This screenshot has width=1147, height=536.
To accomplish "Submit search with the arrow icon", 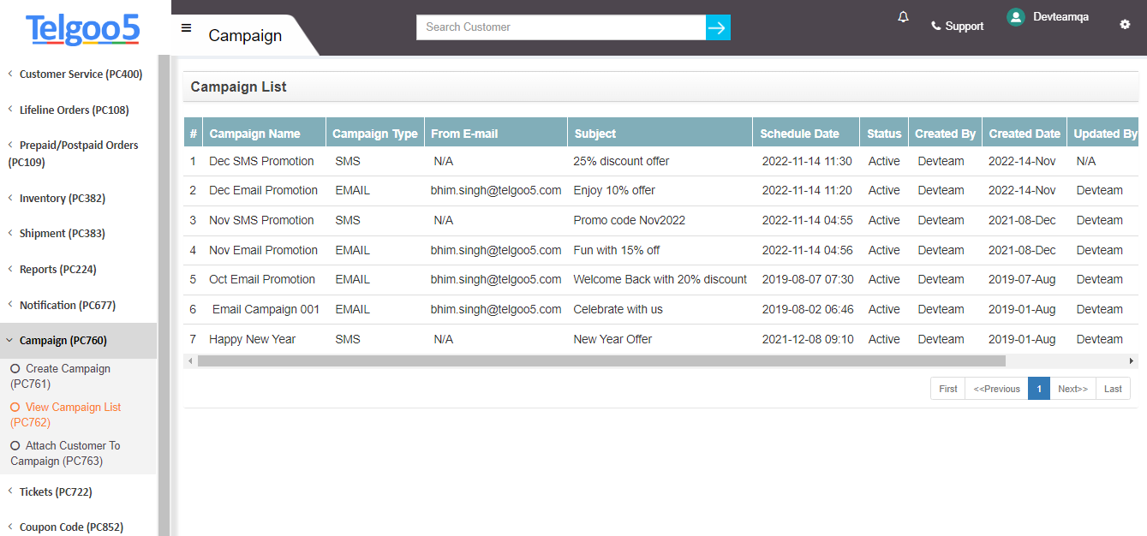I will [717, 27].
